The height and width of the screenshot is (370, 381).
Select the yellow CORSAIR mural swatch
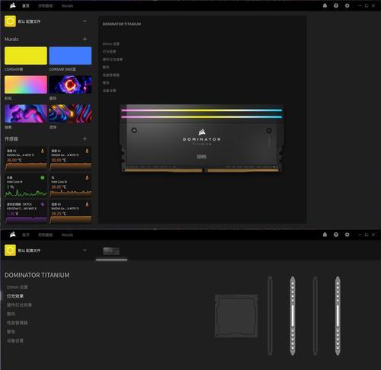click(x=26, y=56)
